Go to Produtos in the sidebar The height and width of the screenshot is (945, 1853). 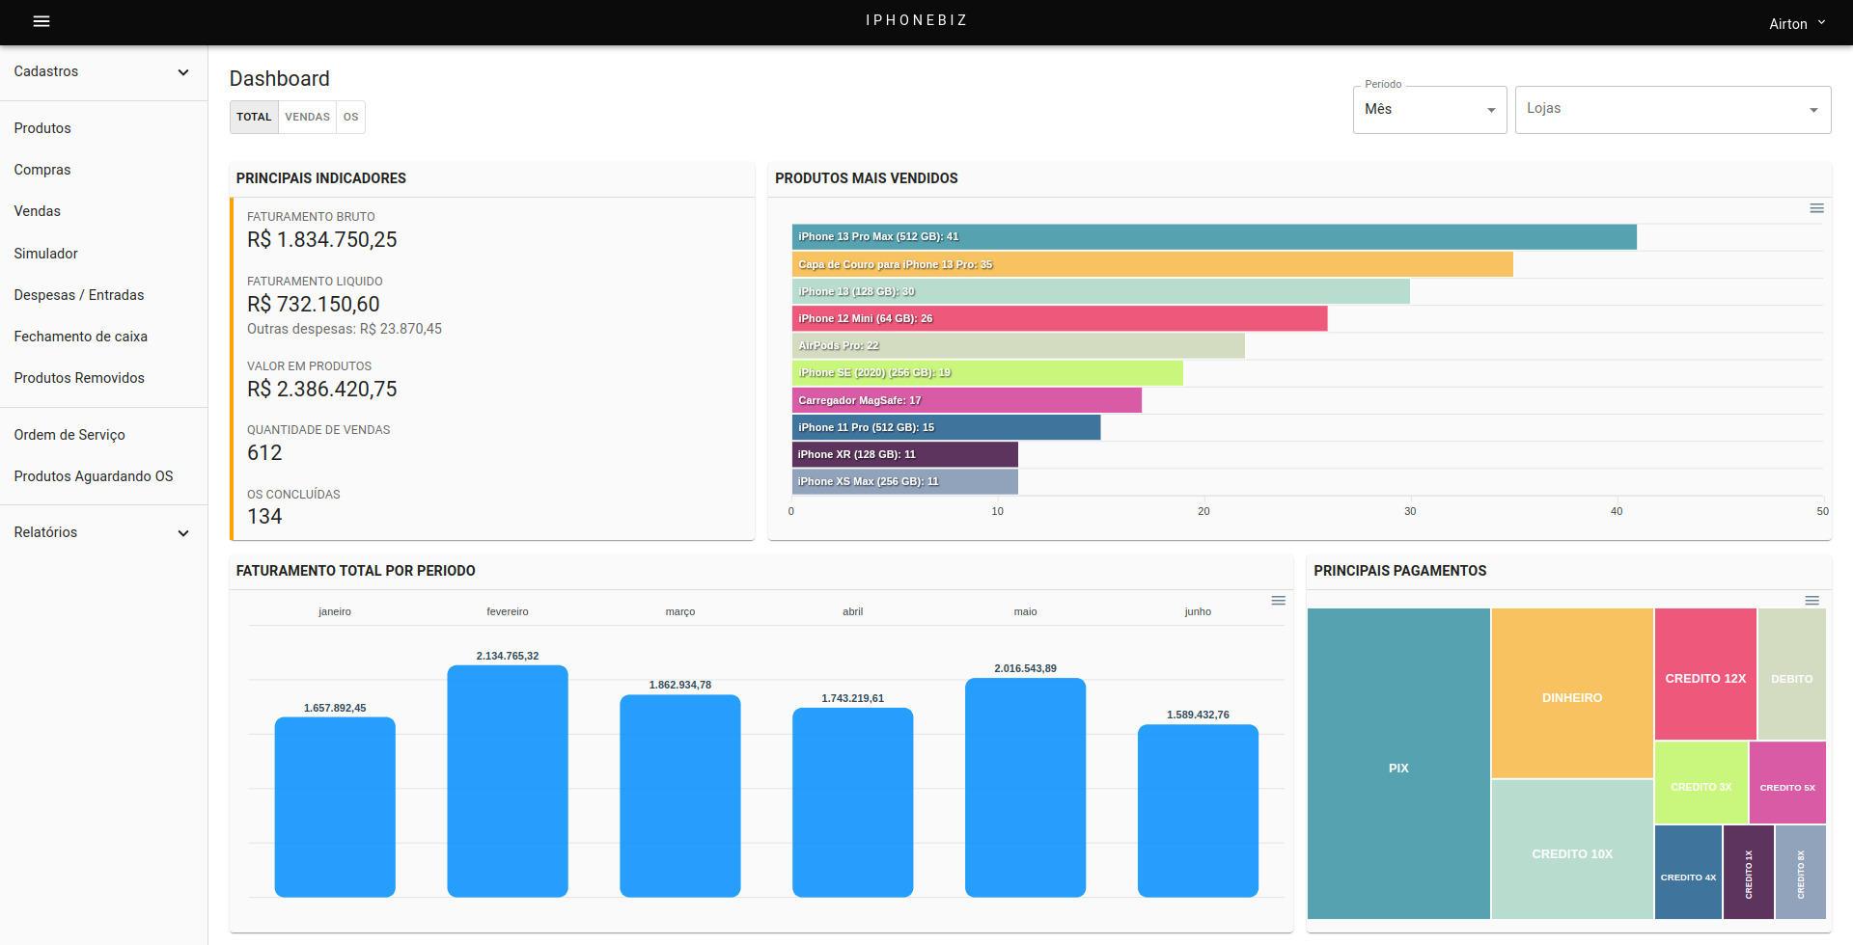[42, 128]
